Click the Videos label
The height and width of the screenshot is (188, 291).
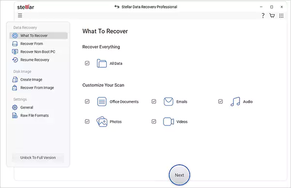(x=182, y=122)
